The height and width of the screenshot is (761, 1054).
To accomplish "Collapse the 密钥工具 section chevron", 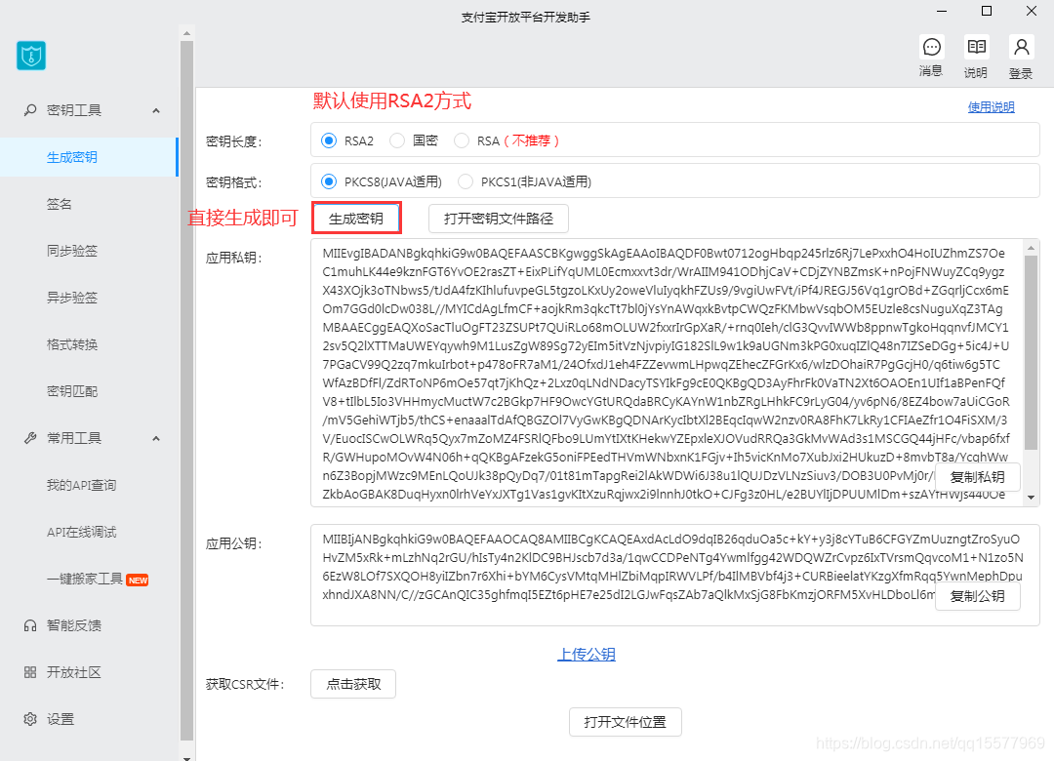I will click(156, 110).
